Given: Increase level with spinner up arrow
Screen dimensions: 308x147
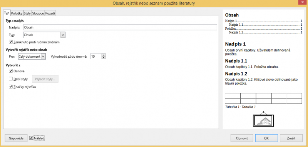Looking at the screenshot, I should click(x=104, y=55).
